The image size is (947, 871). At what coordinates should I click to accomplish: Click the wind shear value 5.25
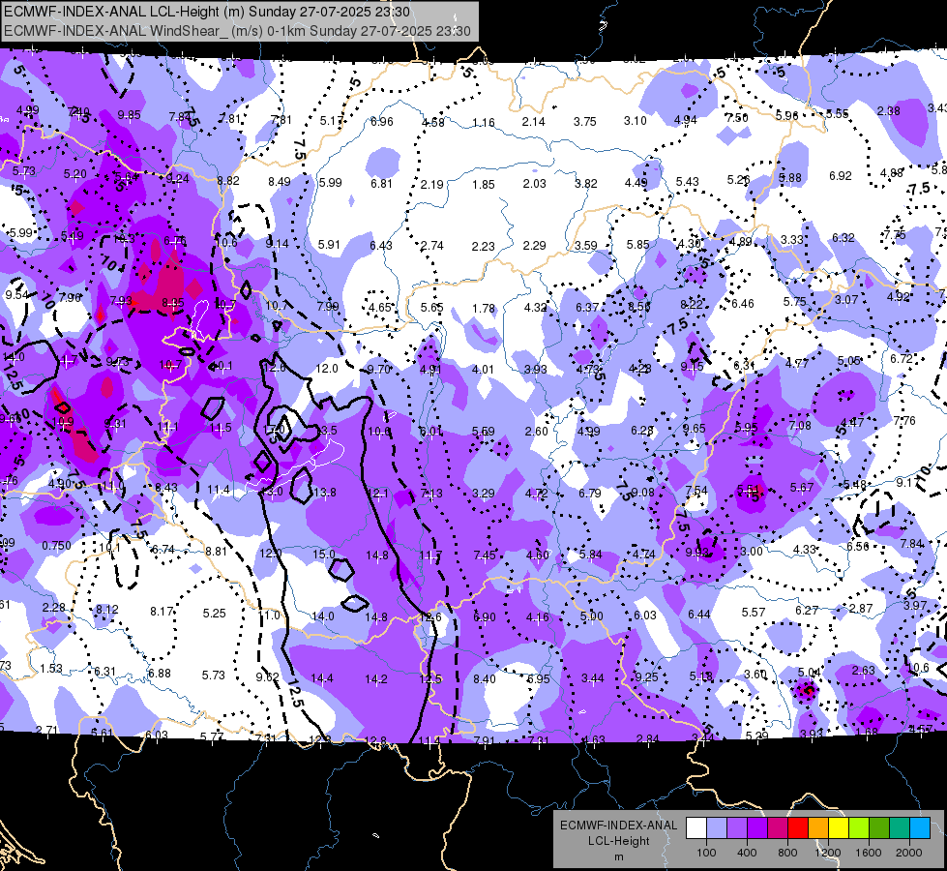215,613
